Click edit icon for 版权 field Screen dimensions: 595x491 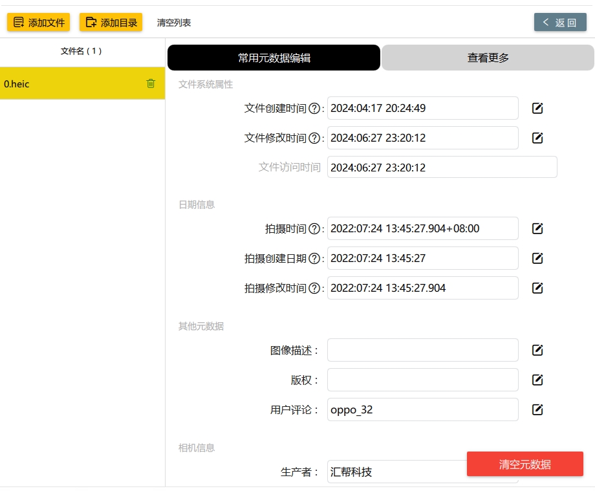(x=537, y=380)
